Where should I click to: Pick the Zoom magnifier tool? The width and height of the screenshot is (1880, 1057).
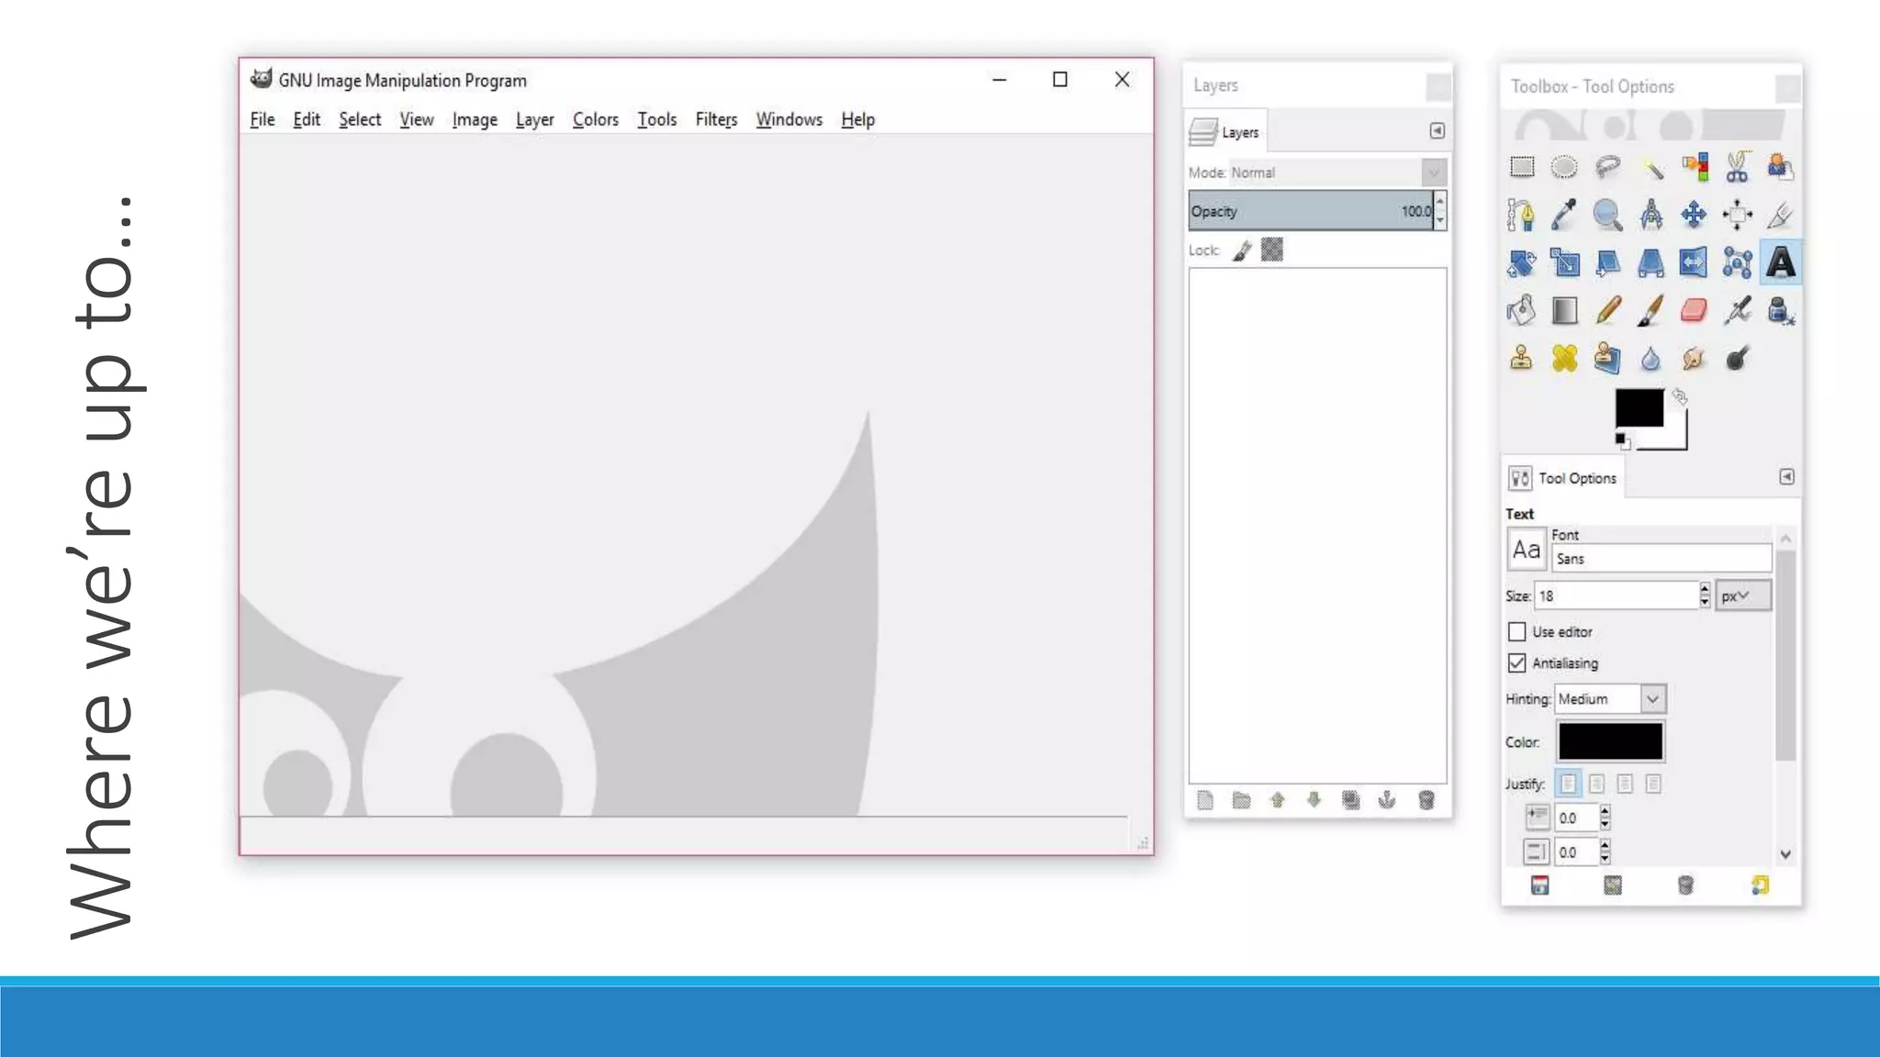tap(1607, 215)
